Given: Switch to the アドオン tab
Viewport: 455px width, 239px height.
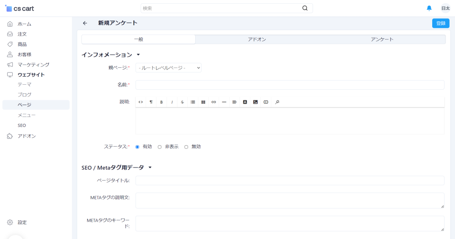Looking at the screenshot, I should (x=257, y=39).
